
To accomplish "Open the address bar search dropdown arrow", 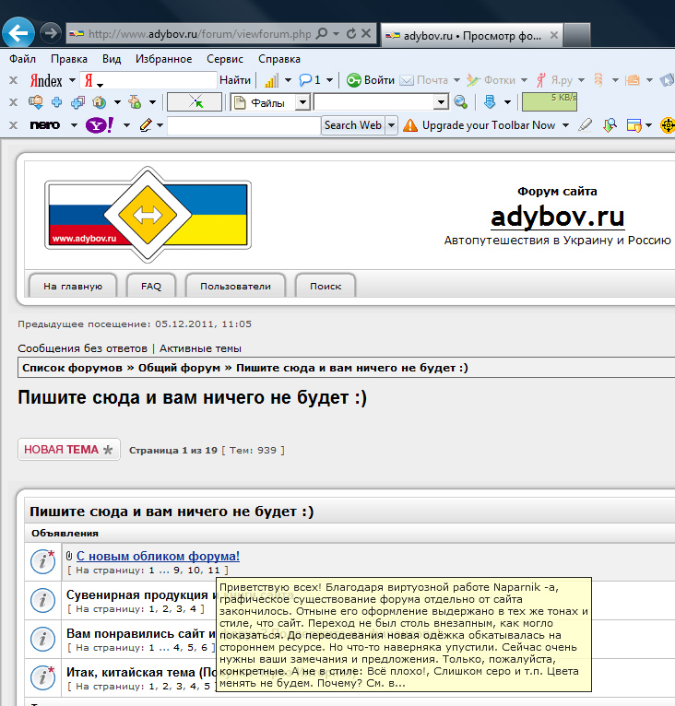I will point(336,34).
